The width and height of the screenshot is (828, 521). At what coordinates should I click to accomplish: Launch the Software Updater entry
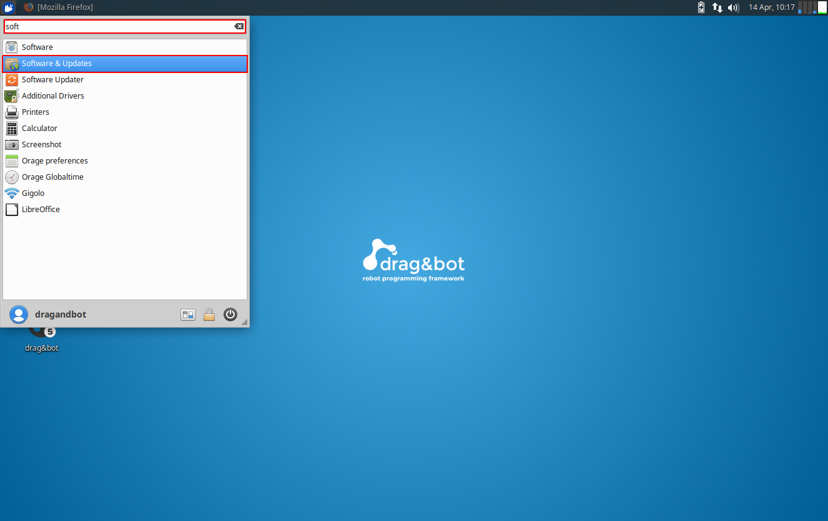pos(125,79)
